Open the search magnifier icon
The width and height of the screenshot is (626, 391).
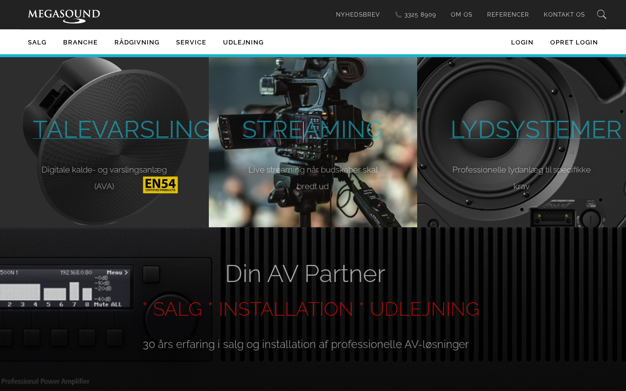pos(602,15)
